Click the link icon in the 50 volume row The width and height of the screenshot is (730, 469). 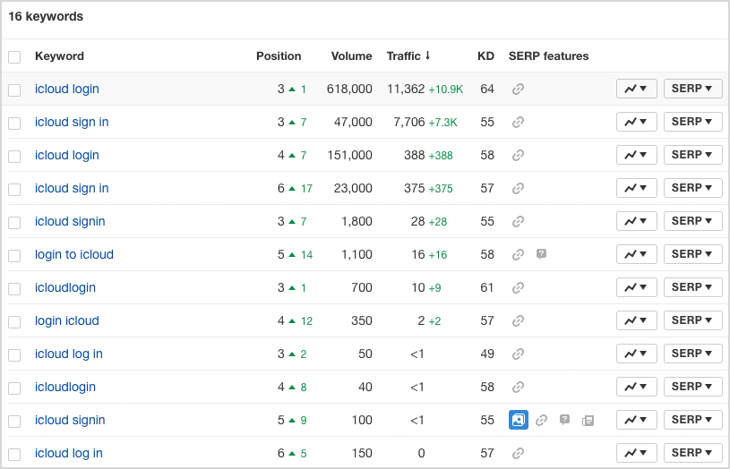(x=519, y=354)
